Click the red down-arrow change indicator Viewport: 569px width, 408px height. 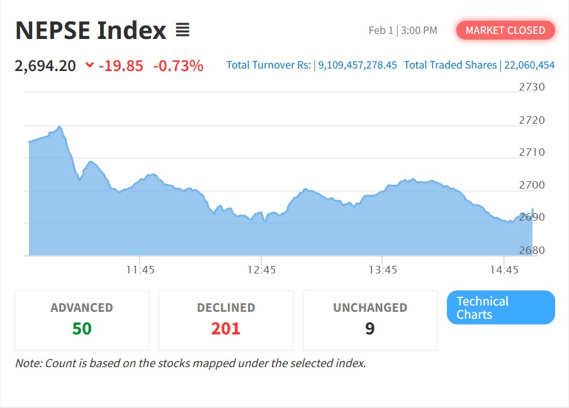click(x=89, y=65)
